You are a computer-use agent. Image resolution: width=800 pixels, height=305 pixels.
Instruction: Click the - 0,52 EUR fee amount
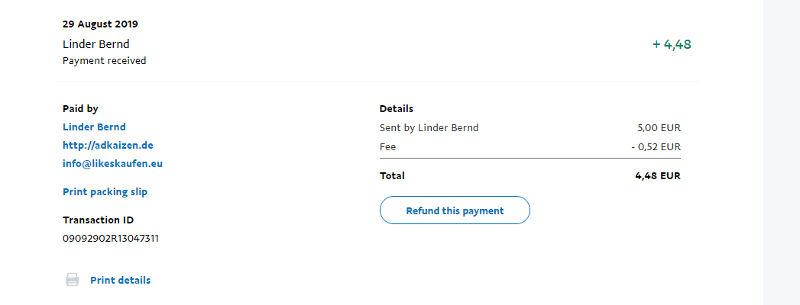[x=656, y=146]
